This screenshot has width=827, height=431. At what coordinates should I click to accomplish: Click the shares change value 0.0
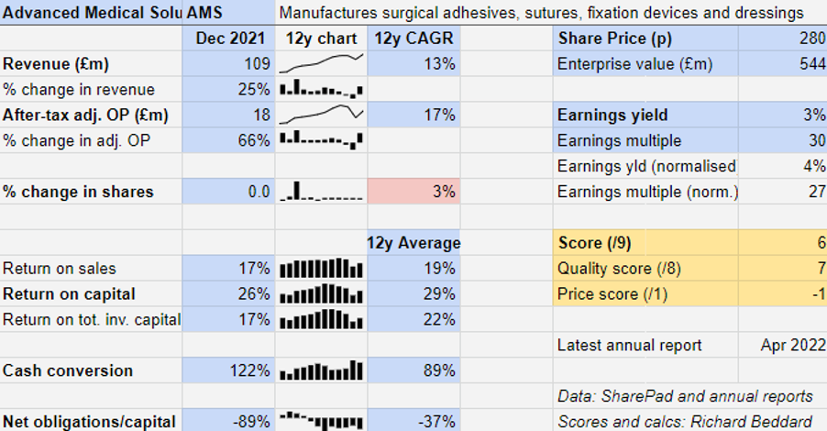[x=229, y=192]
